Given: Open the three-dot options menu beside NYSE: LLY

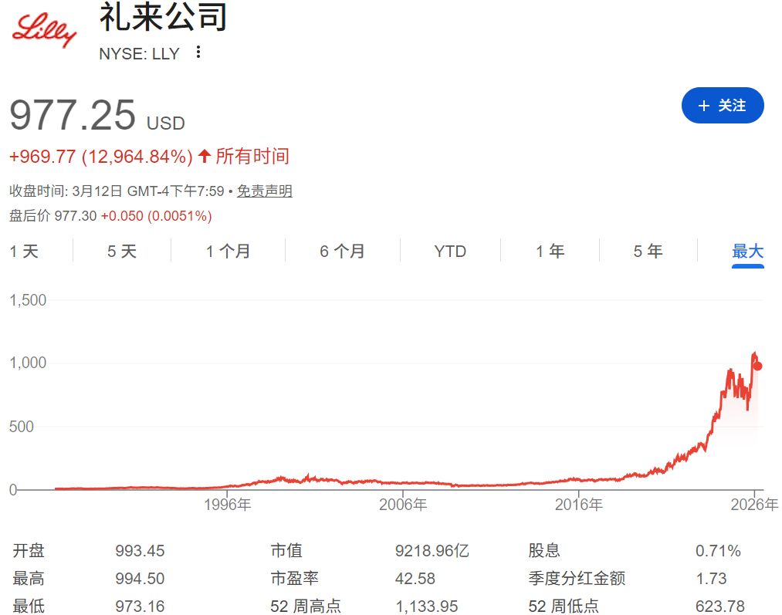Looking at the screenshot, I should click(x=198, y=52).
